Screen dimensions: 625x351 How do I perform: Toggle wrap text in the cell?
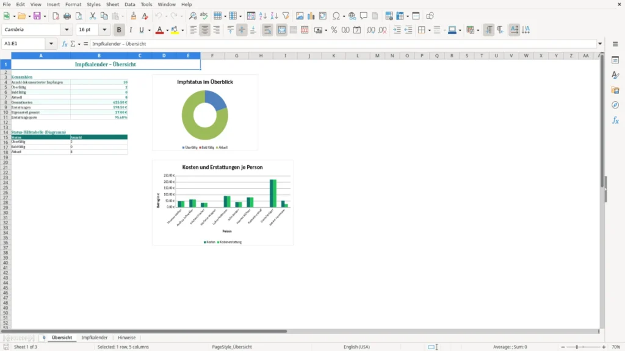tap(267, 30)
